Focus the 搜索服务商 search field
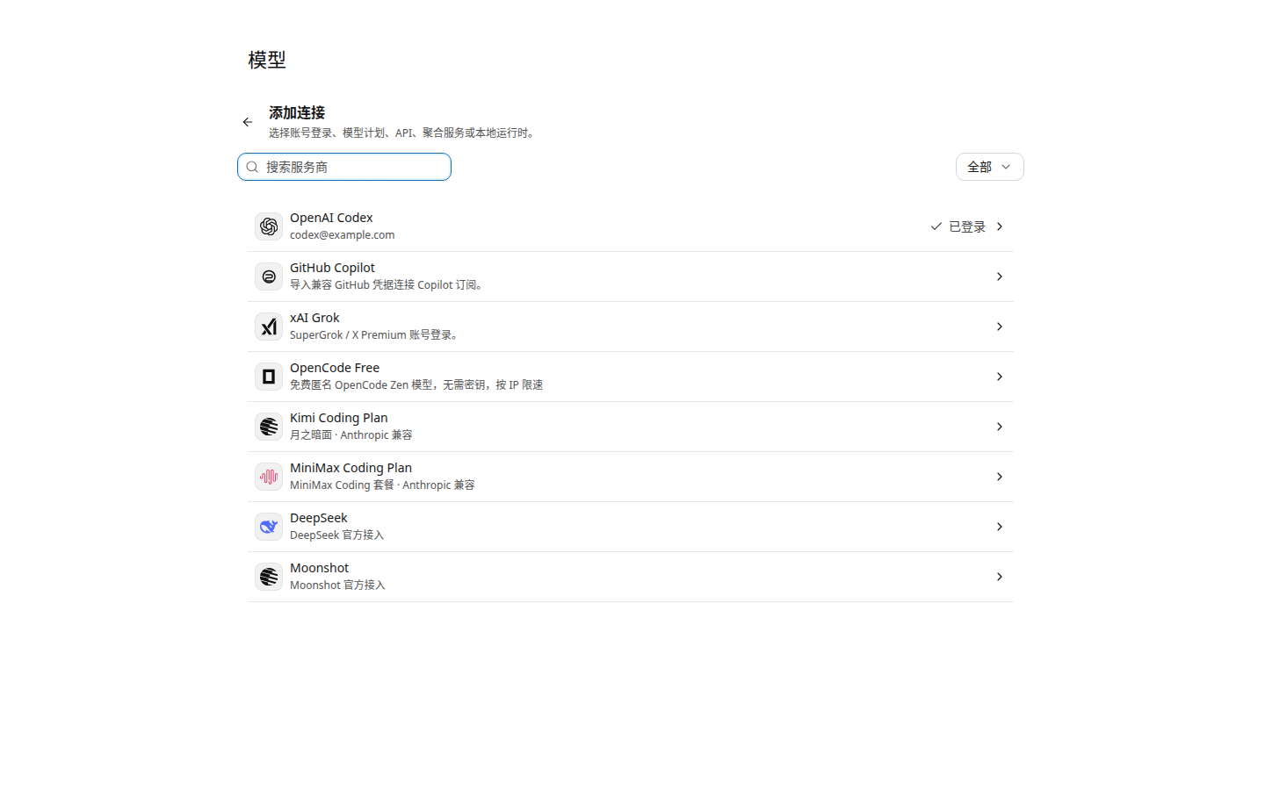Viewport: 1265px width, 790px height. point(344,167)
